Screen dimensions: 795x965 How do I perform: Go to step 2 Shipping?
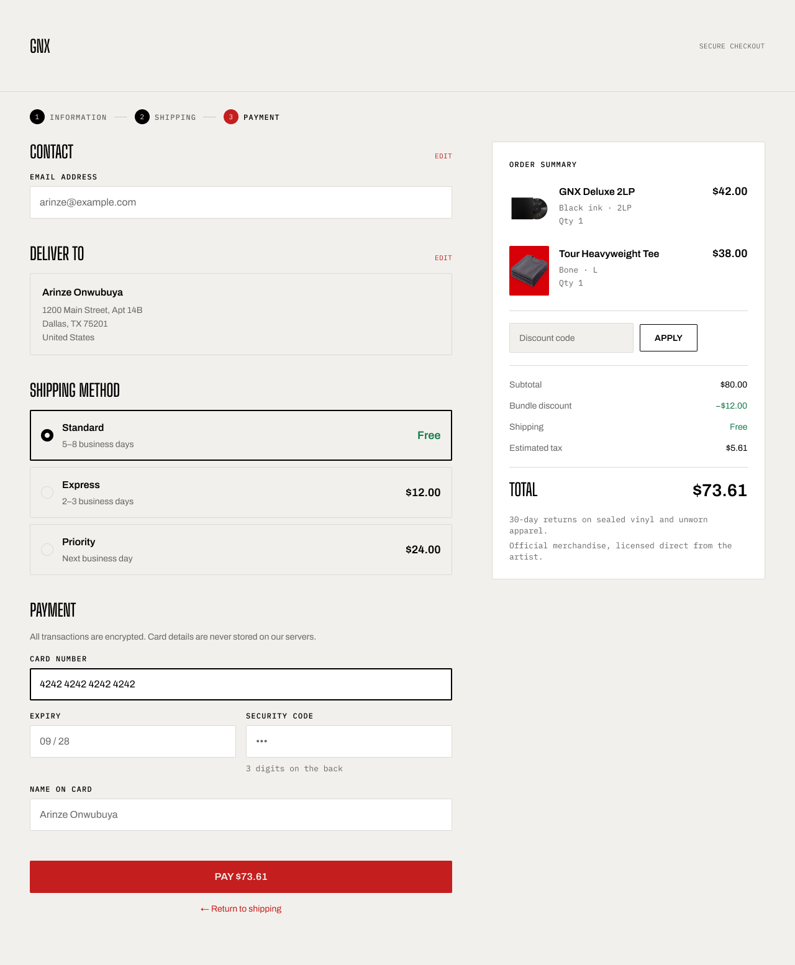coord(165,117)
